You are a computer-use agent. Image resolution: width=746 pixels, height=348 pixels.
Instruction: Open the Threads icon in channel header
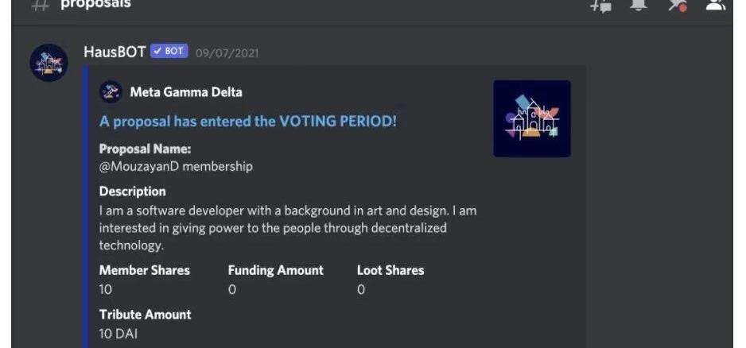600,4
